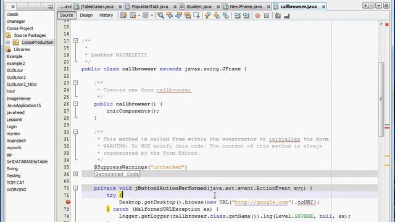The image size is (395, 222).
Task: Click the Find Selection magnifier icon
Action: coord(160,15)
